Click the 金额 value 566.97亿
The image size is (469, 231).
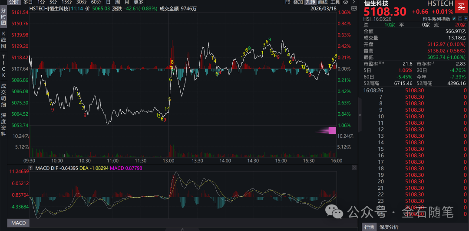456,31
